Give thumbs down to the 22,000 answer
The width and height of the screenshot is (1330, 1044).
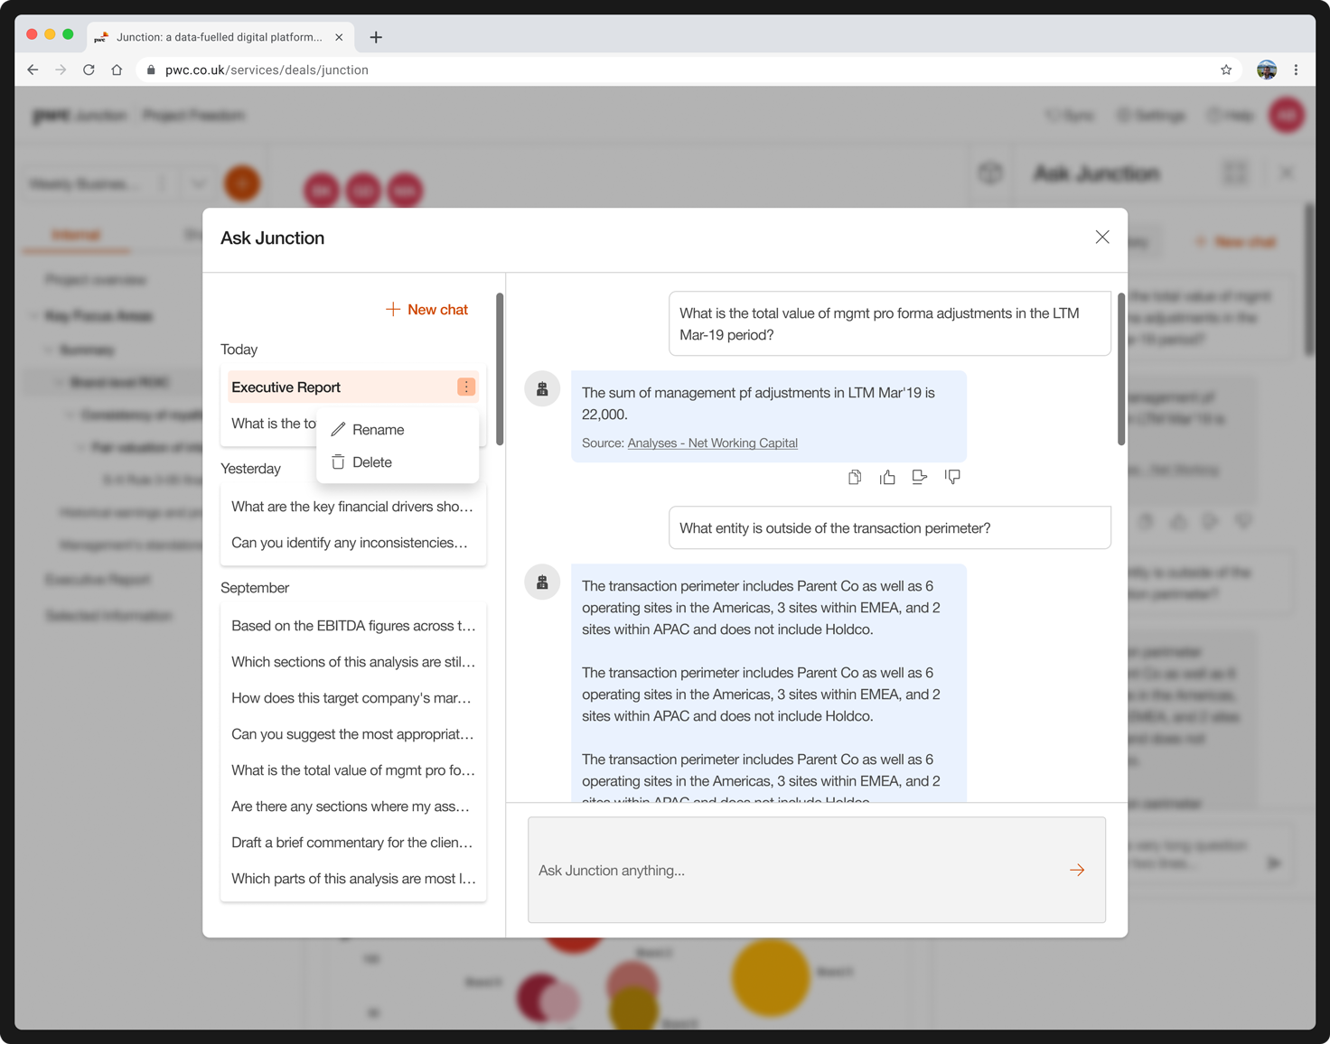point(952,477)
